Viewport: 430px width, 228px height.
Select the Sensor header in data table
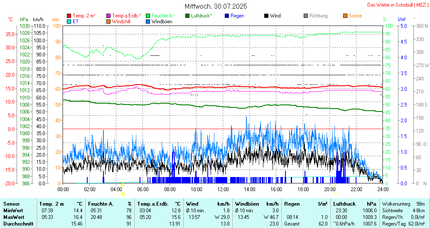(11, 204)
